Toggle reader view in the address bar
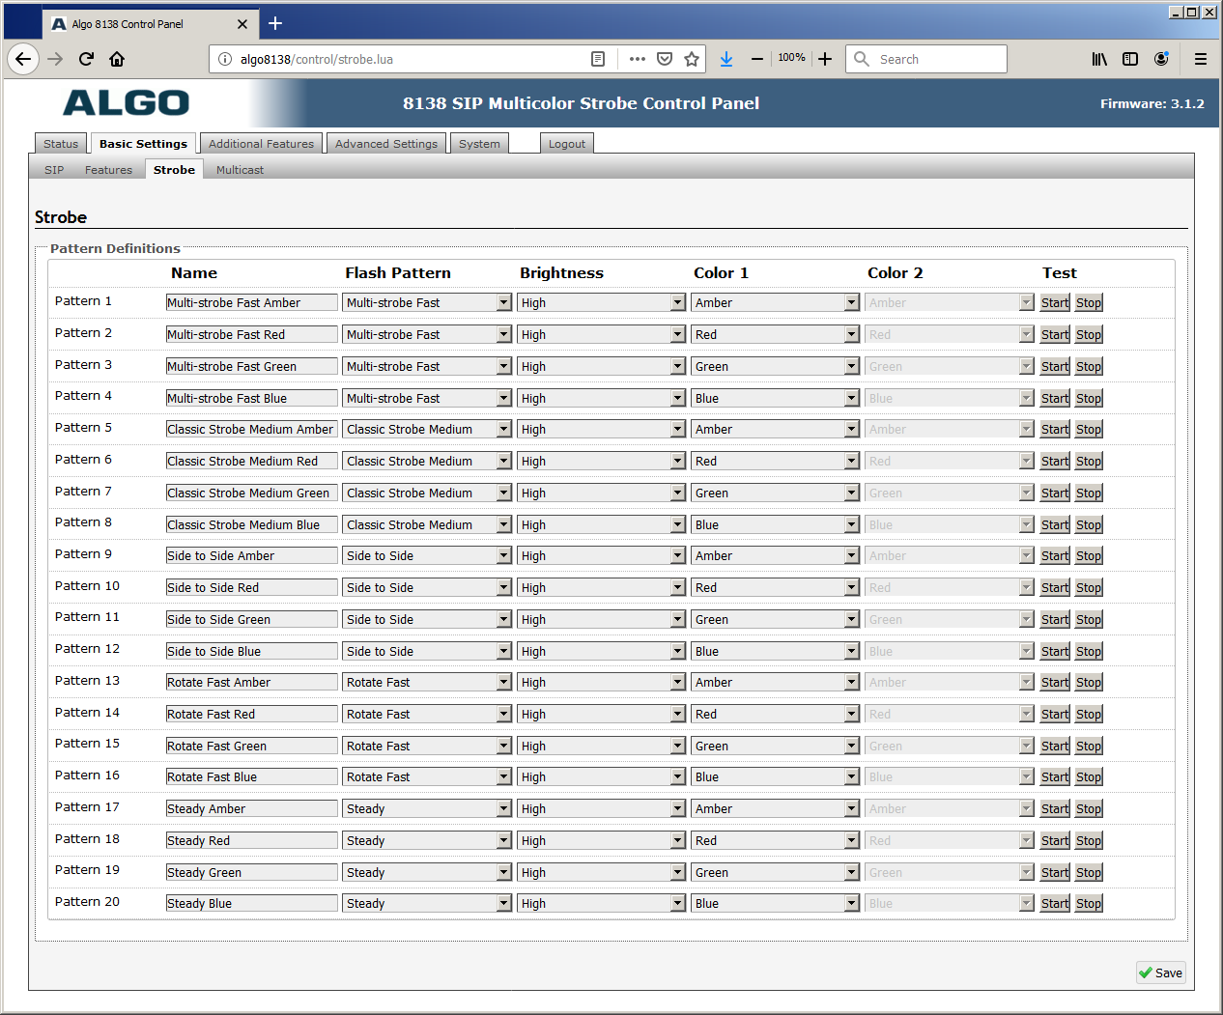 pyautogui.click(x=598, y=59)
